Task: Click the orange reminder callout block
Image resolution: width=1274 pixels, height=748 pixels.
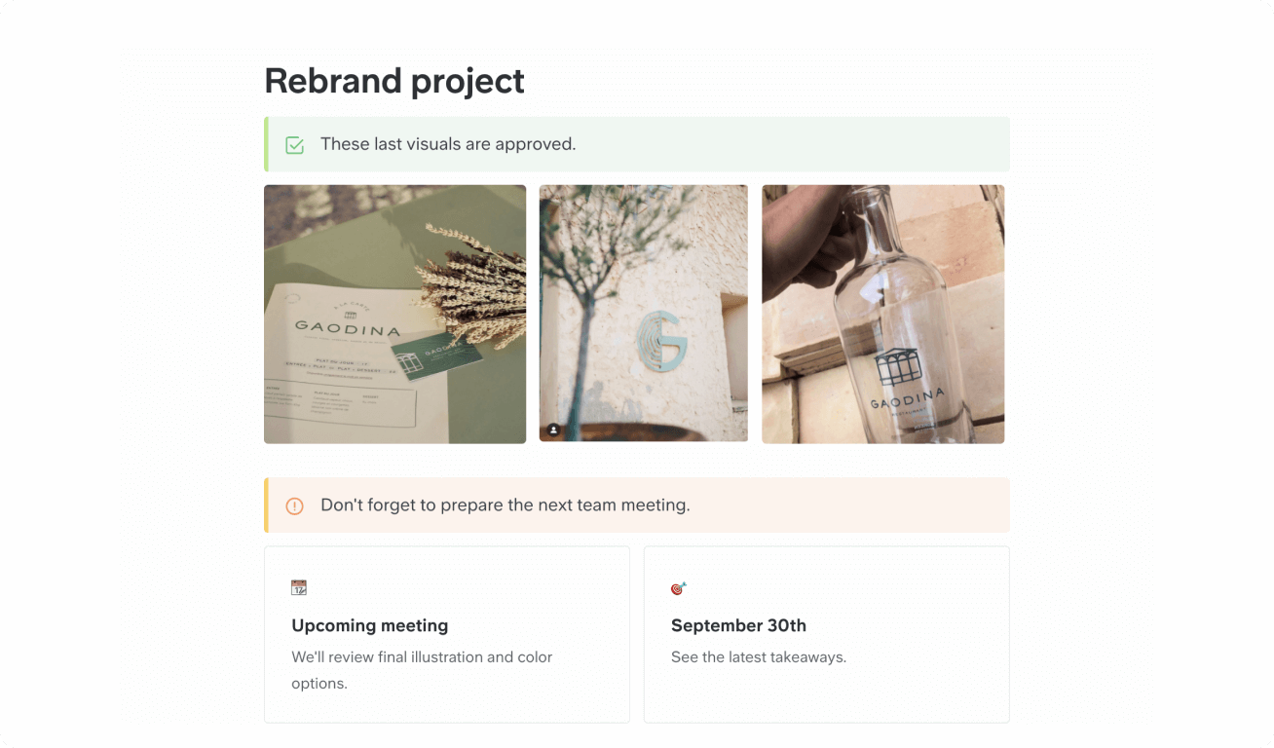Action: coord(637,505)
